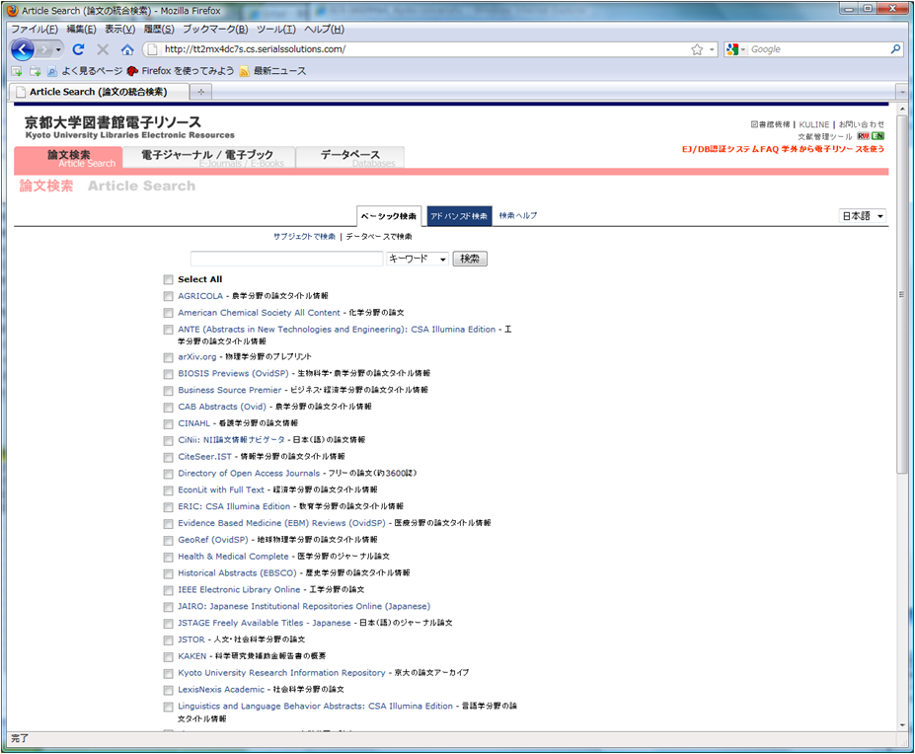Click the search magnifier icon
Image resolution: width=915 pixels, height=754 pixels.
tap(895, 49)
